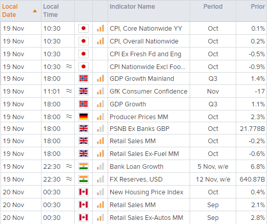Click the Q3 period for GDP Growth Mainland
The height and width of the screenshot is (224, 267).
click(x=213, y=79)
